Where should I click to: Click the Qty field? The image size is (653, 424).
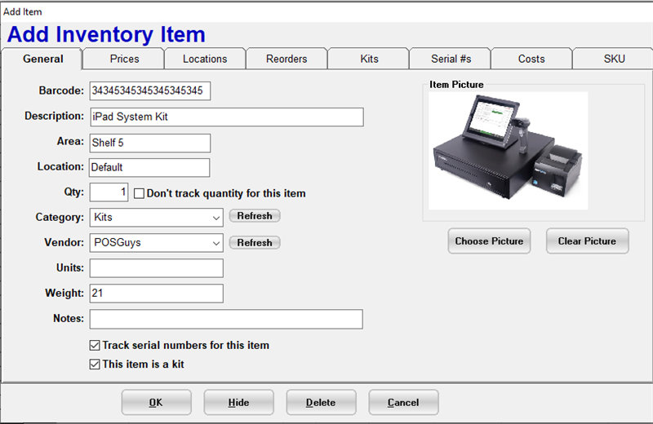click(109, 192)
